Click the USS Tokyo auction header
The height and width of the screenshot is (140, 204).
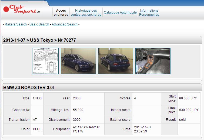click(x=39, y=40)
